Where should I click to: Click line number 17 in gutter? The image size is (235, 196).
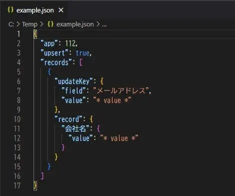click(17, 186)
